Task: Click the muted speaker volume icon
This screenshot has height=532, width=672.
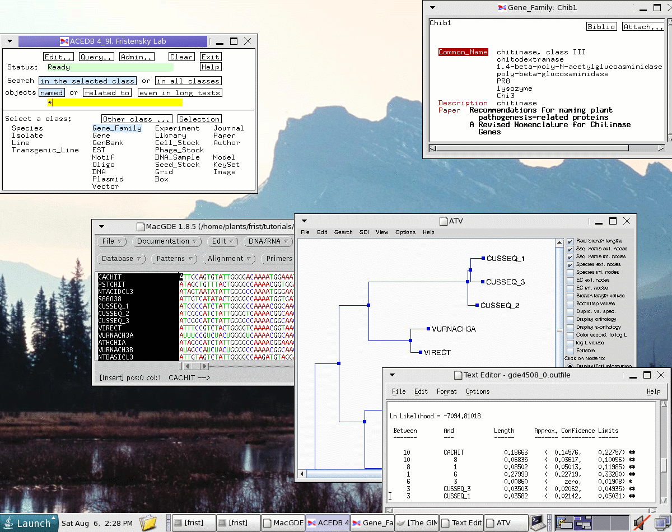Action: (641, 522)
